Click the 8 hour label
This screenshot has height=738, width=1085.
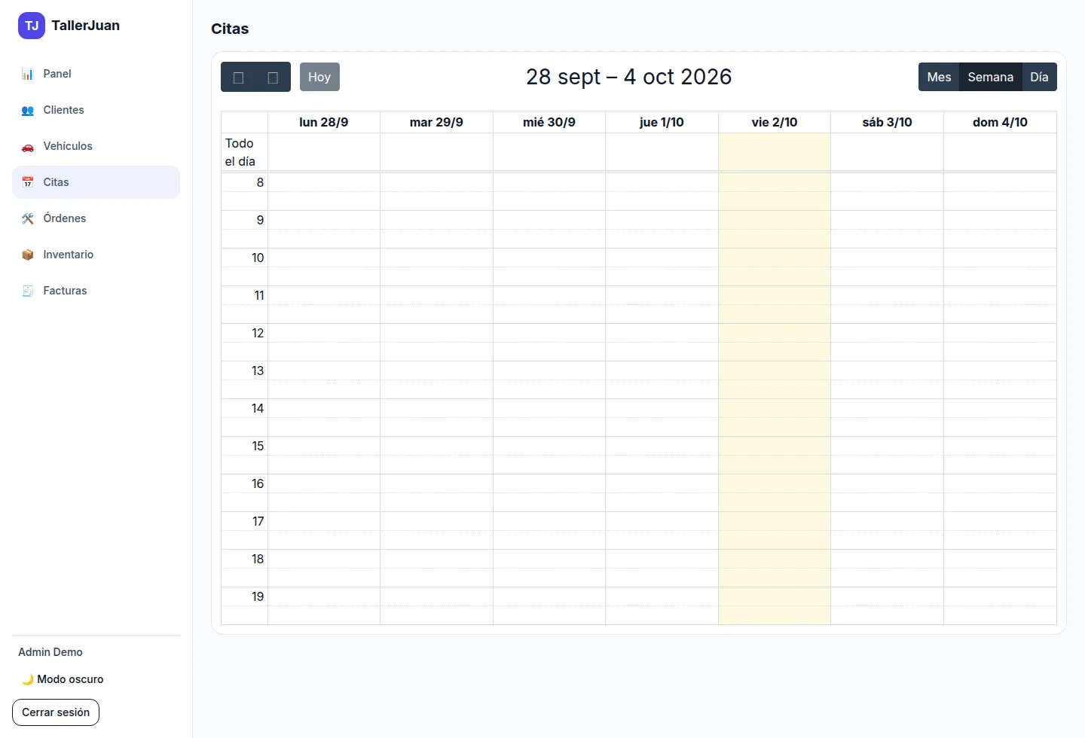[260, 182]
